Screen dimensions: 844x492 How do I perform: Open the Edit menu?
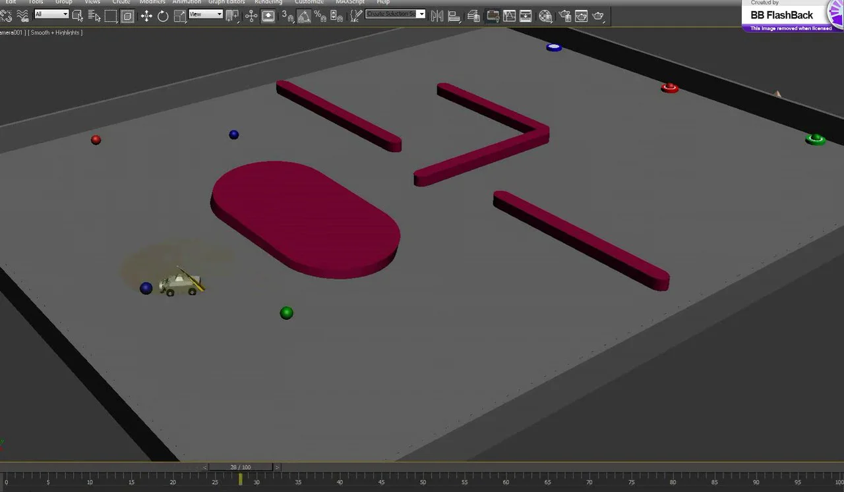(11, 2)
